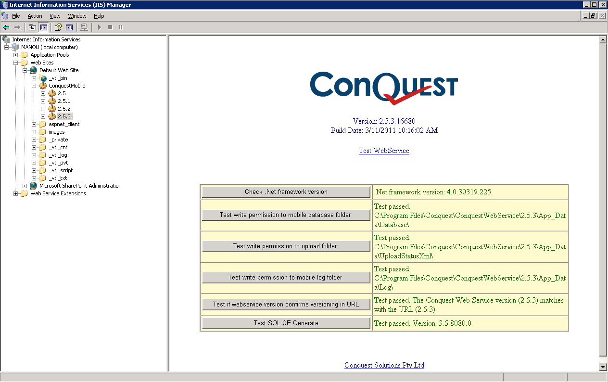Click the Default Web Site globe icon
This screenshot has height=382, width=608.
pyautogui.click(x=34, y=70)
